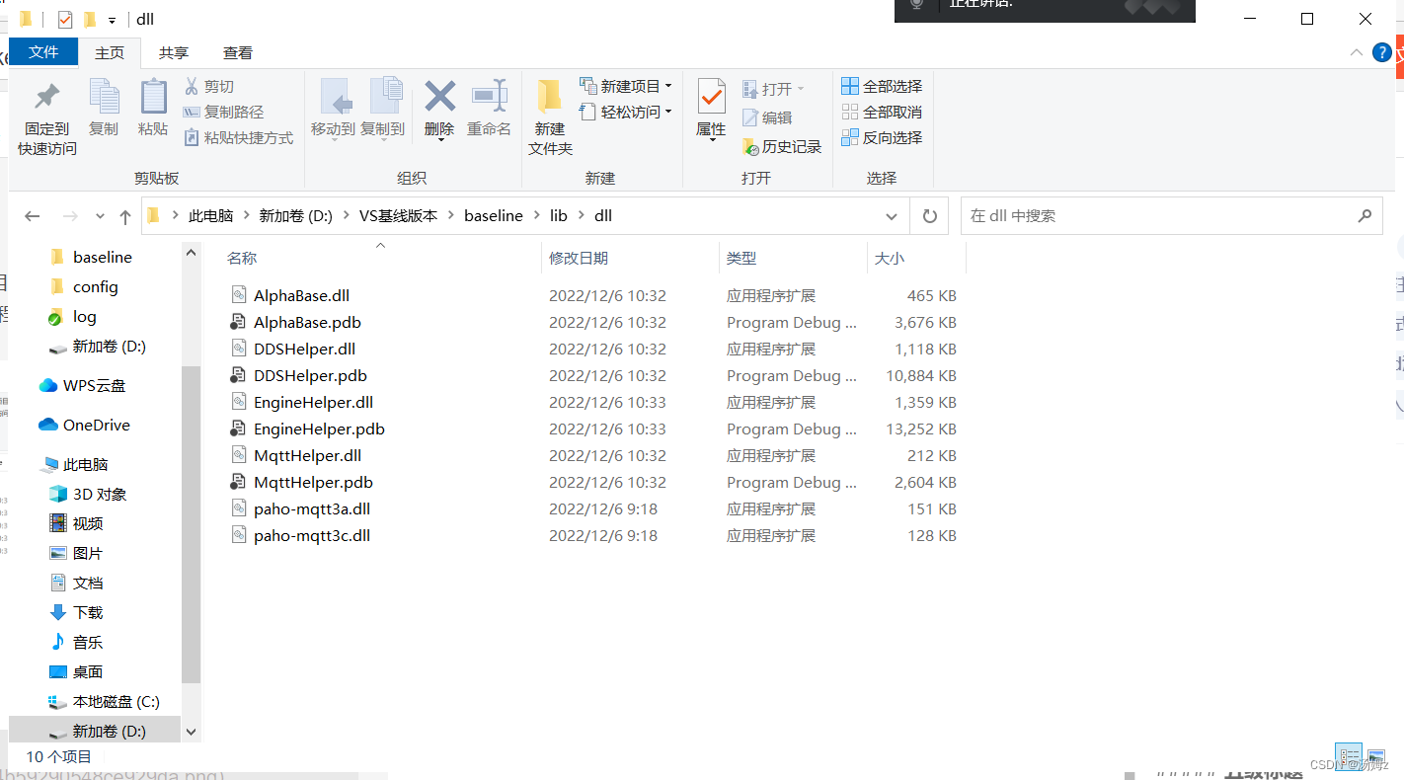
Task: Click the Copy (复制) ribbon icon
Action: point(104,109)
